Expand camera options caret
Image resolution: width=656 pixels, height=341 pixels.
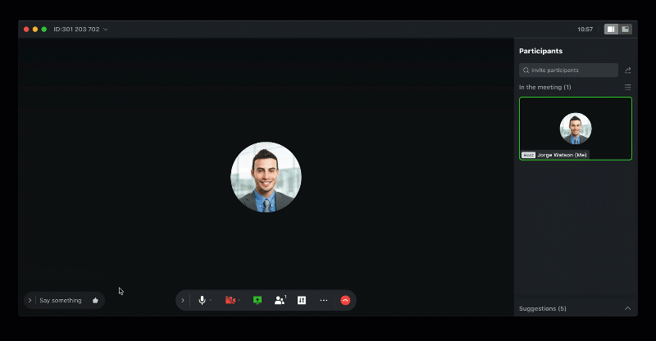tap(239, 300)
